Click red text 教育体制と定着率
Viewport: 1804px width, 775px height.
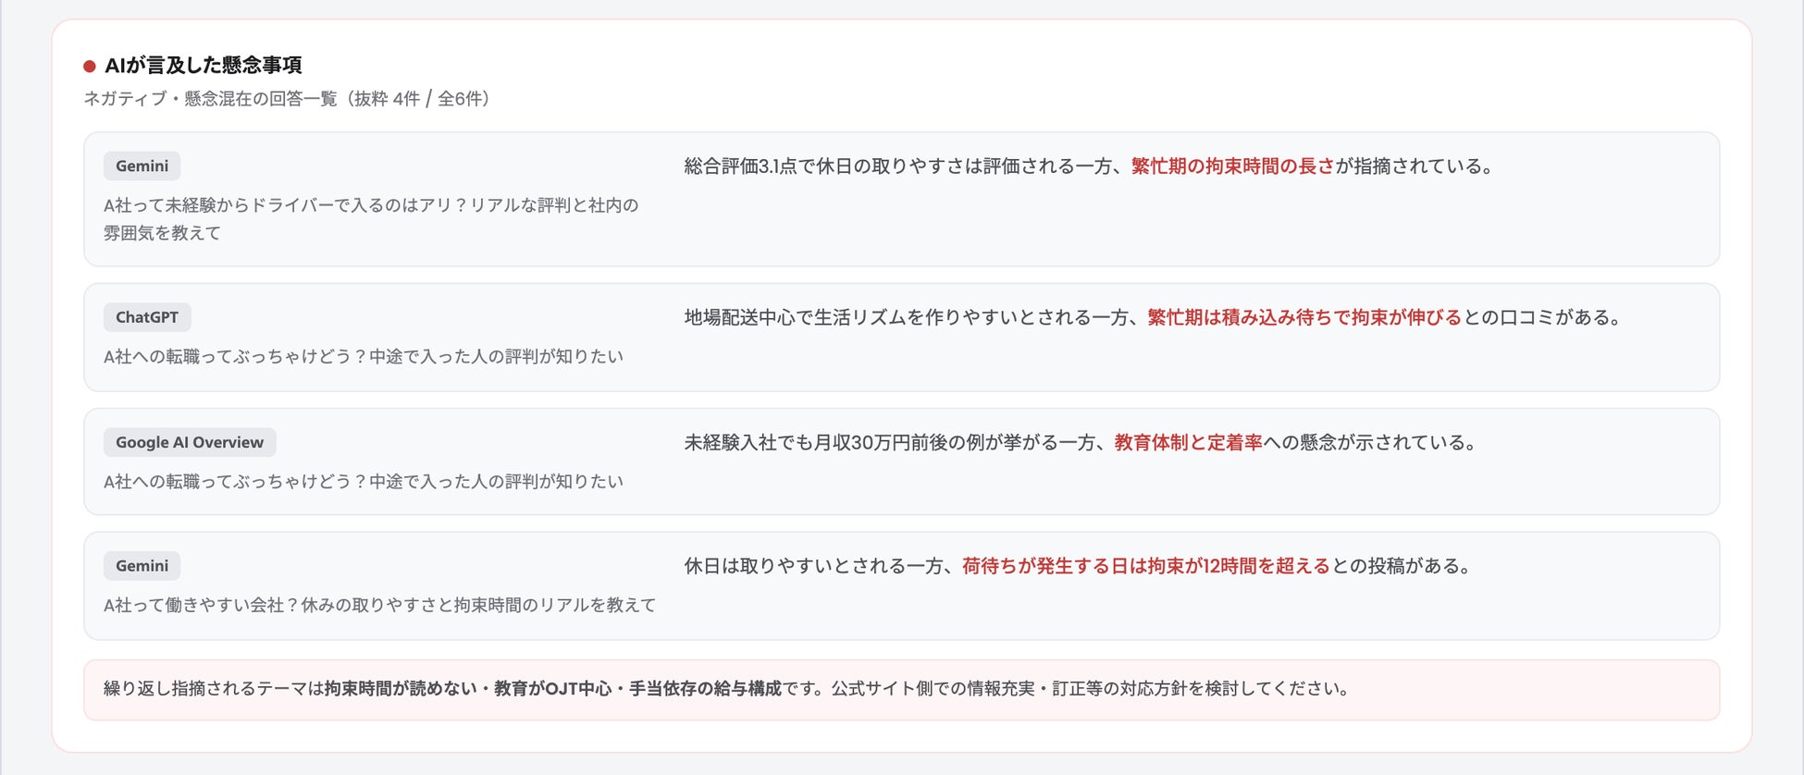pos(1188,442)
